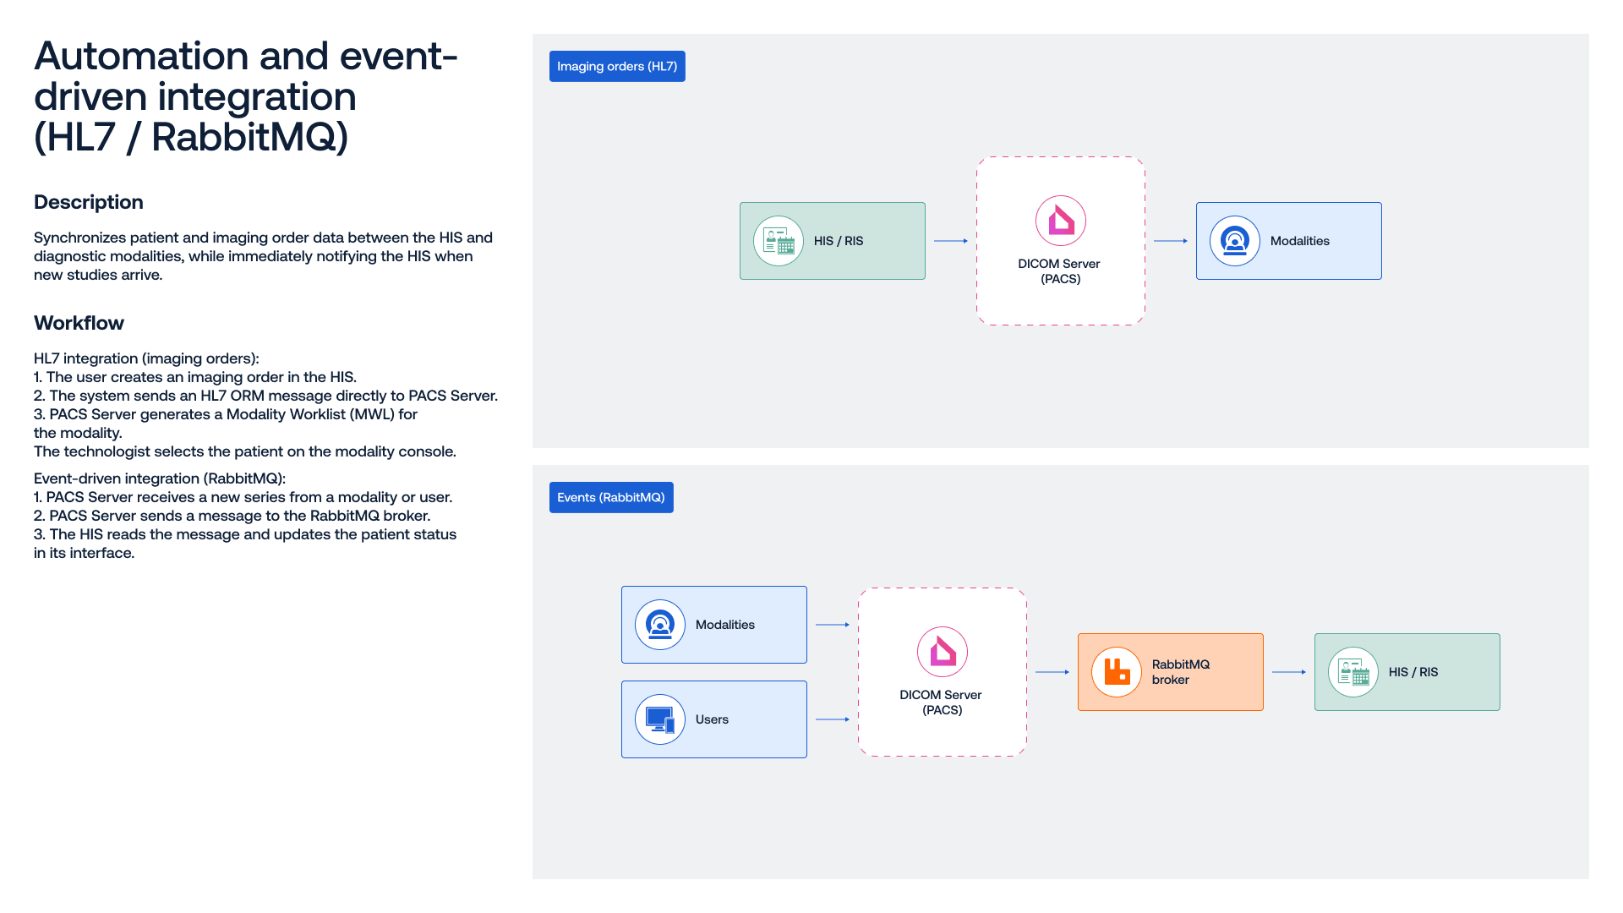This screenshot has width=1623, height=913.
Task: Click 'HIS / RIS' text in Imaging orders diagram
Action: click(x=839, y=241)
